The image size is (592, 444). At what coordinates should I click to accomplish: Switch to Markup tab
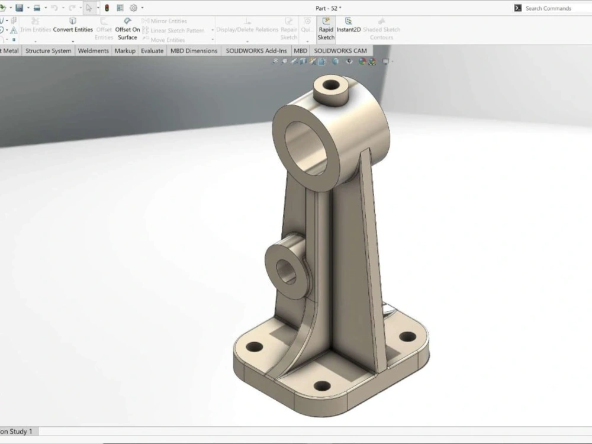125,50
